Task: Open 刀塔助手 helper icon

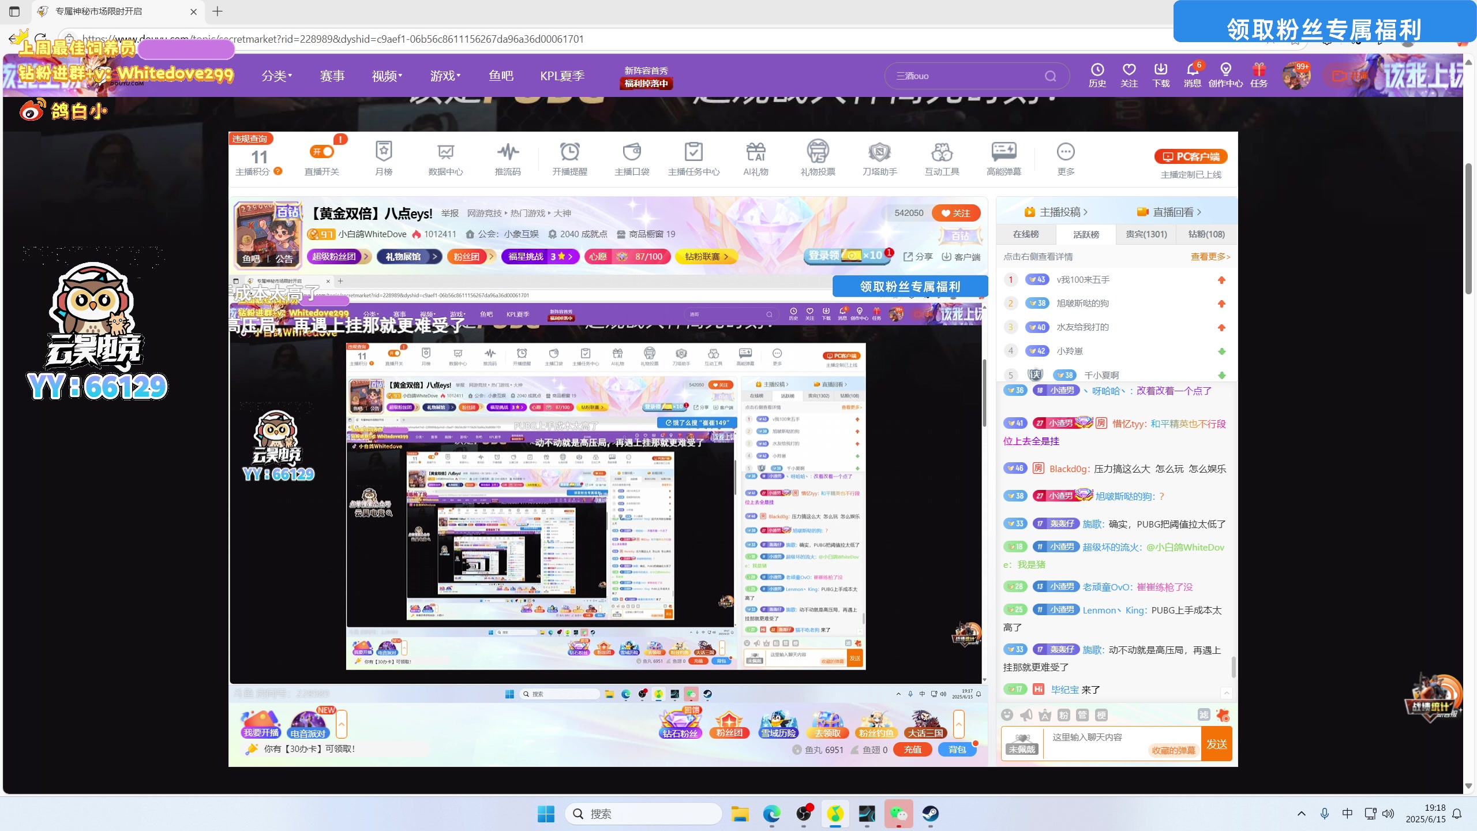Action: (879, 158)
